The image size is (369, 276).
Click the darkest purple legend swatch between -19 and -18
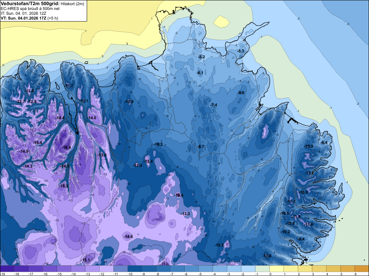point(7,269)
